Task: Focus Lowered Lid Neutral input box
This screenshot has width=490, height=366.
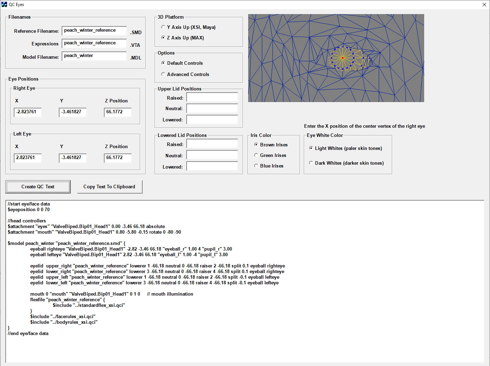Action: (x=212, y=155)
